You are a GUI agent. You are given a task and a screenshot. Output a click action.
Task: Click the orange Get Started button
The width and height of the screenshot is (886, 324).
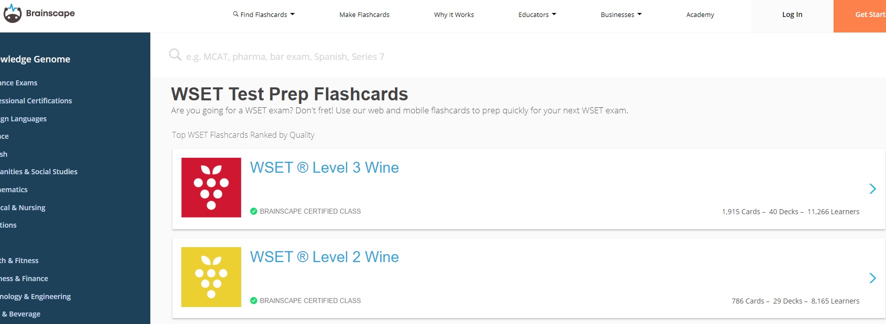pos(860,14)
